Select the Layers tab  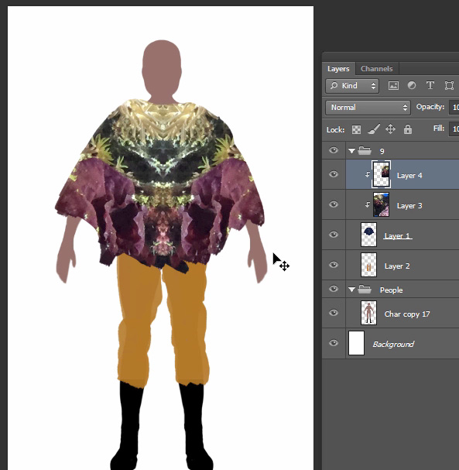[x=338, y=69]
